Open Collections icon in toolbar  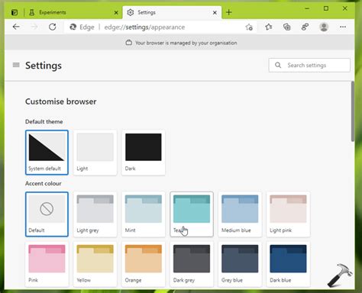[287, 27]
